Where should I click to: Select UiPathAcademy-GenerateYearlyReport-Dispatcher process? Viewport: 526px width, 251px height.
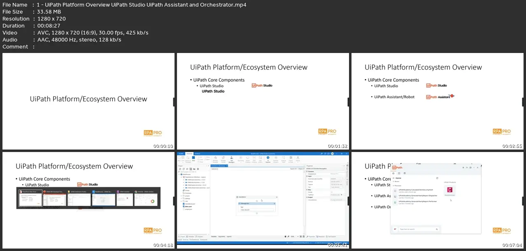click(x=416, y=196)
